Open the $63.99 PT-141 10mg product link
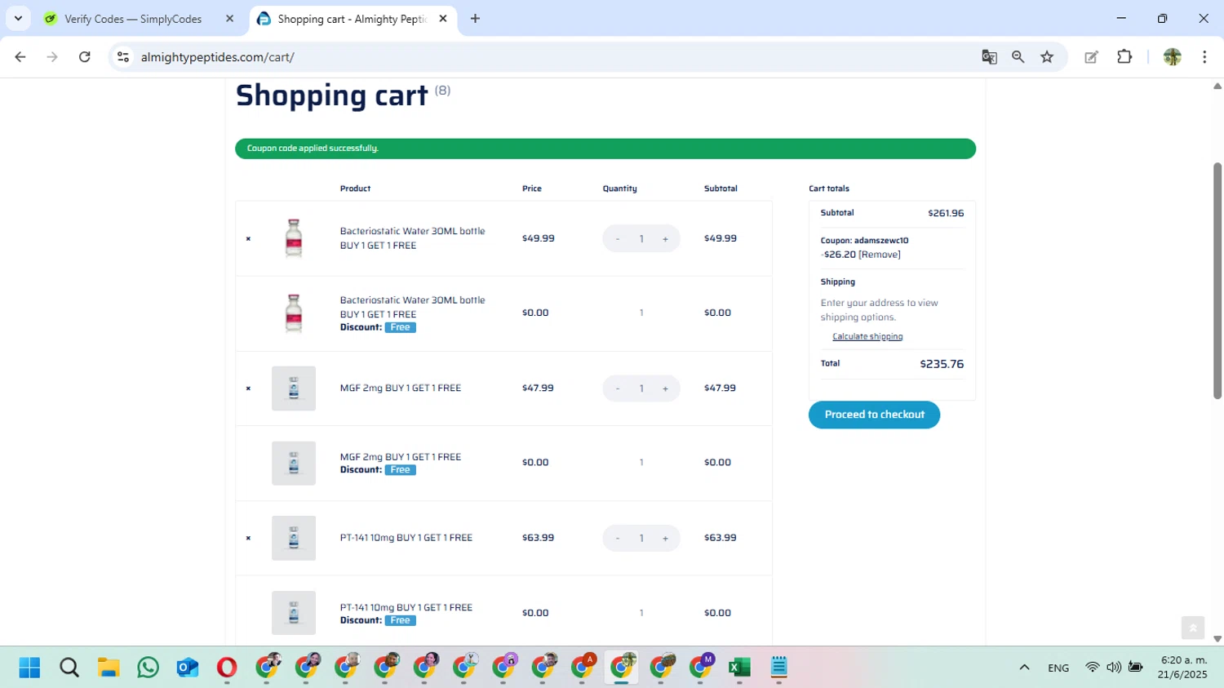1224x688 pixels. click(x=406, y=538)
